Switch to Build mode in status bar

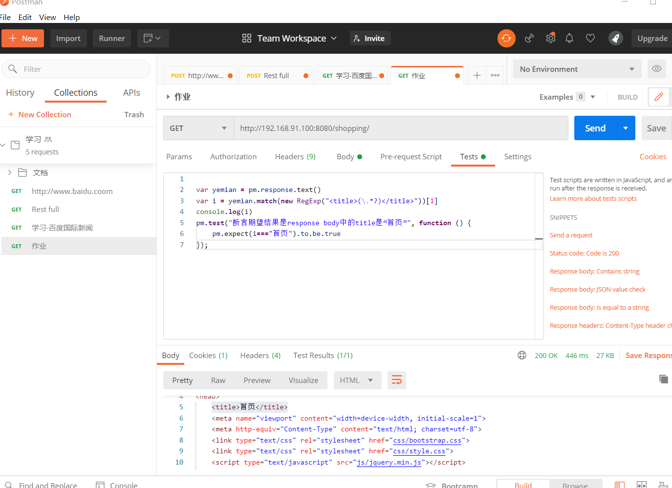[523, 485]
